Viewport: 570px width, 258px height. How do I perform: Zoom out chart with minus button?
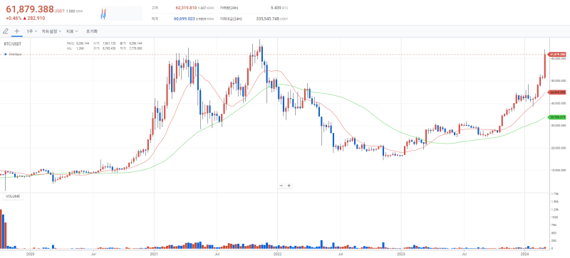[281, 186]
